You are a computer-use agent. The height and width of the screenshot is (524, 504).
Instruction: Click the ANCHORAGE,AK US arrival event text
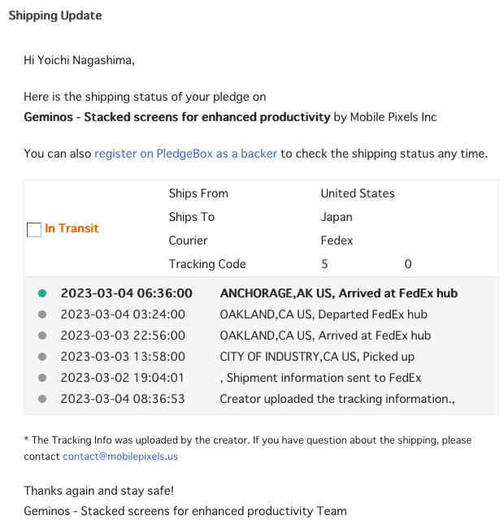point(338,293)
